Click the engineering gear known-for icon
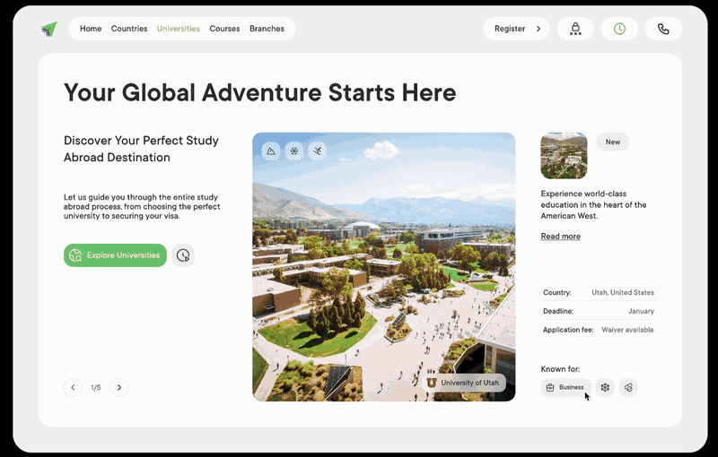 [605, 387]
